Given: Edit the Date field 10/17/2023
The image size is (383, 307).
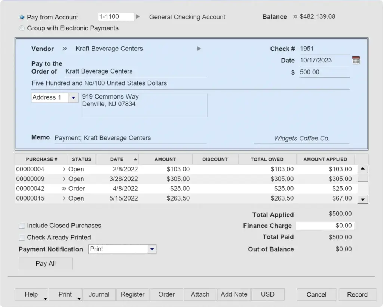Looking at the screenshot, I should tap(324, 61).
